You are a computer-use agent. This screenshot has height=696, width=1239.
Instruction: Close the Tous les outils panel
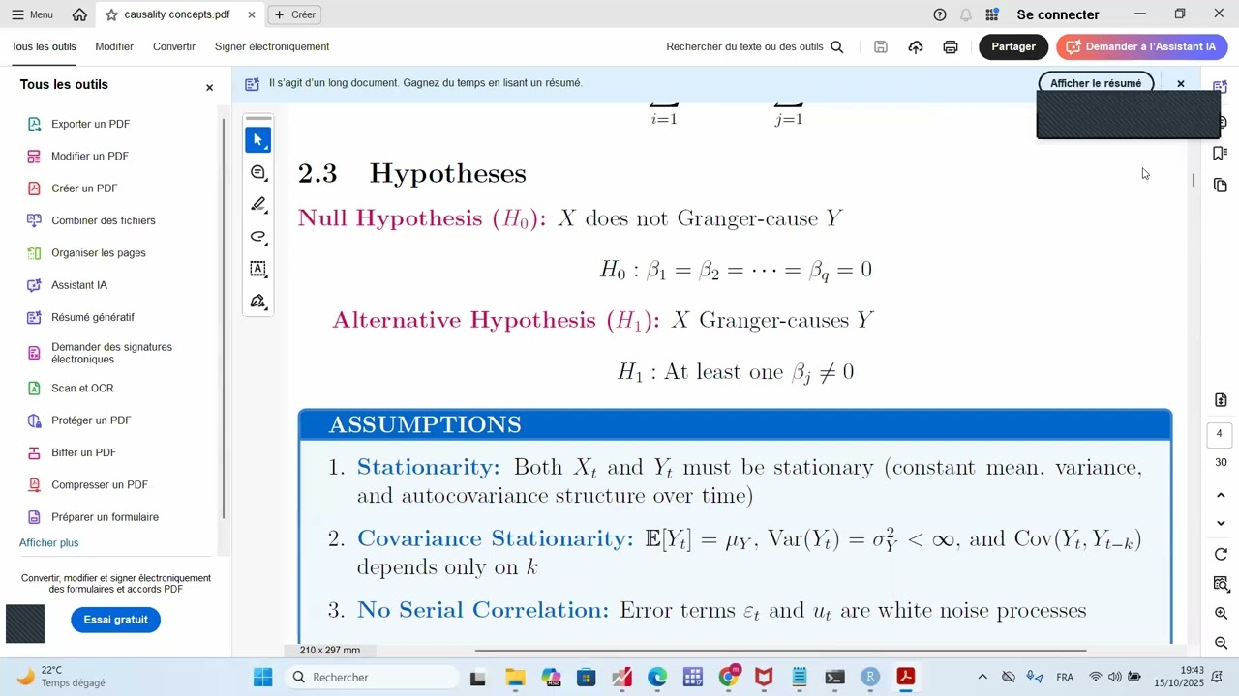(209, 88)
